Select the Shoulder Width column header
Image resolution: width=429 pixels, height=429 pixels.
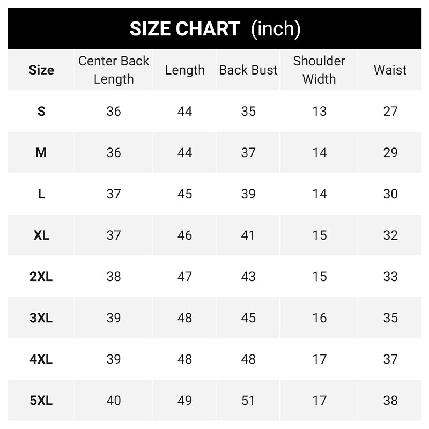click(x=319, y=70)
